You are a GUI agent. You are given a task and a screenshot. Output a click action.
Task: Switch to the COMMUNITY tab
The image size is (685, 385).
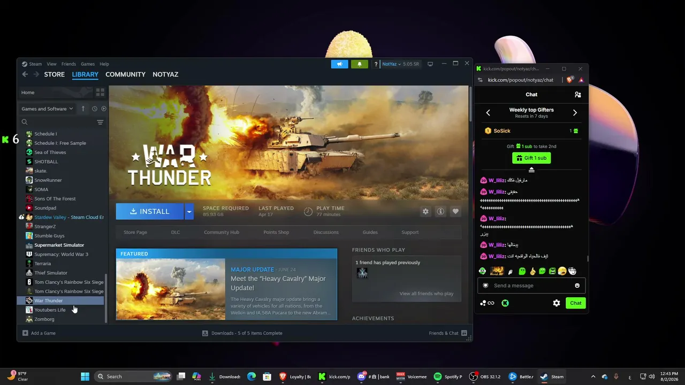(125, 74)
